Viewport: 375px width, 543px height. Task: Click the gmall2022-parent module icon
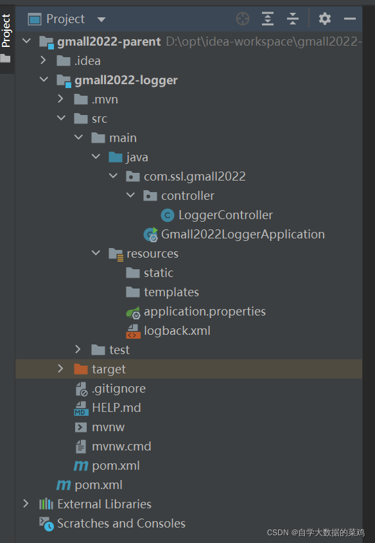[46, 42]
